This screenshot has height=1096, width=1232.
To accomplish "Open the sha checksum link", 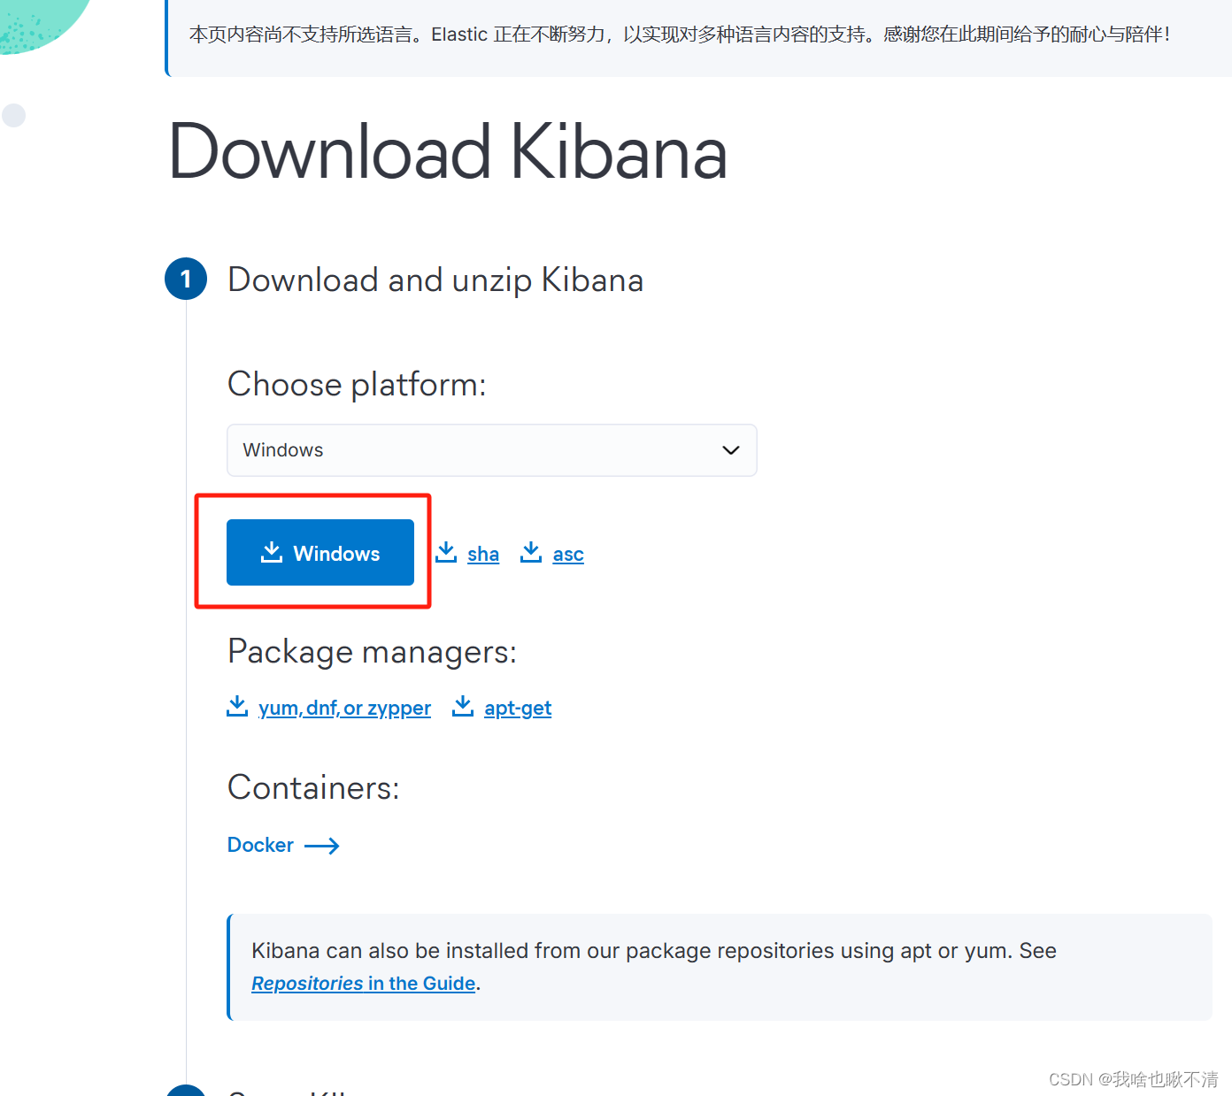I will (x=483, y=555).
